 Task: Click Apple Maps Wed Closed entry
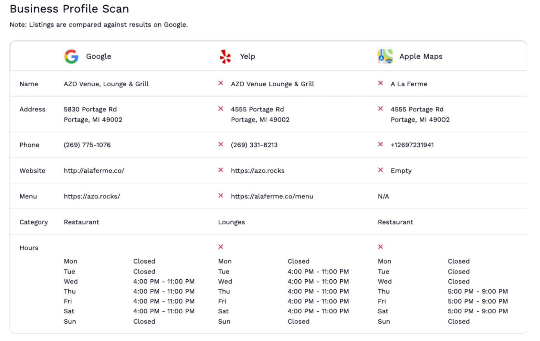(459, 281)
